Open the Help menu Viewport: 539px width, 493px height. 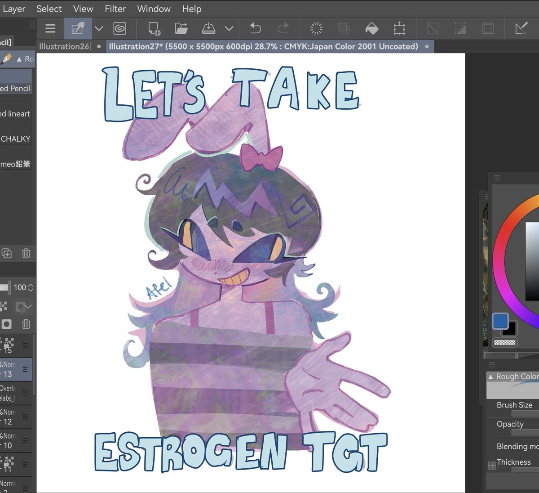[192, 9]
